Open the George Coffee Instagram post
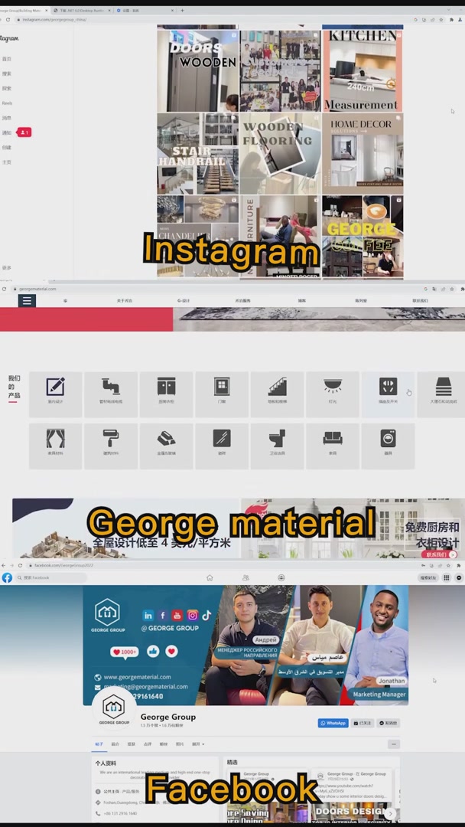This screenshot has width=465, height=827. pyautogui.click(x=363, y=237)
